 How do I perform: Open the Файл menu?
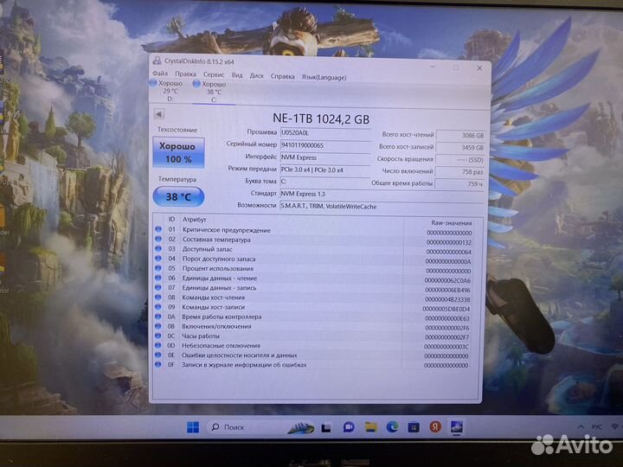coord(160,74)
